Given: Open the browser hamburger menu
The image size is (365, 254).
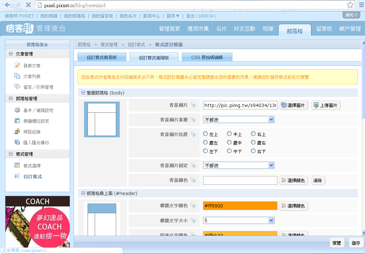Looking at the screenshot, I should coord(361,5).
